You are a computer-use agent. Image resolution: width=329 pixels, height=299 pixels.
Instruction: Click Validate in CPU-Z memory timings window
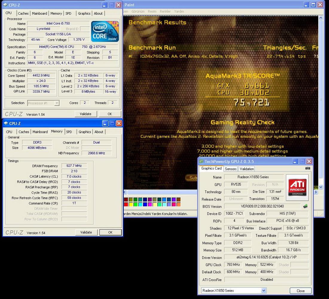tap(86, 232)
